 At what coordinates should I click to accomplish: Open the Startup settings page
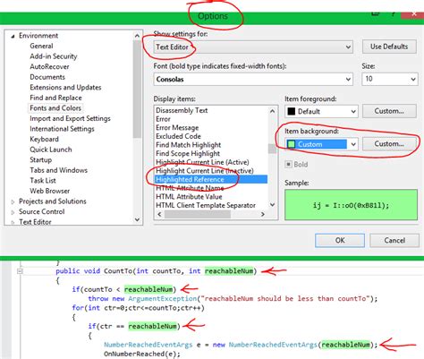click(41, 160)
